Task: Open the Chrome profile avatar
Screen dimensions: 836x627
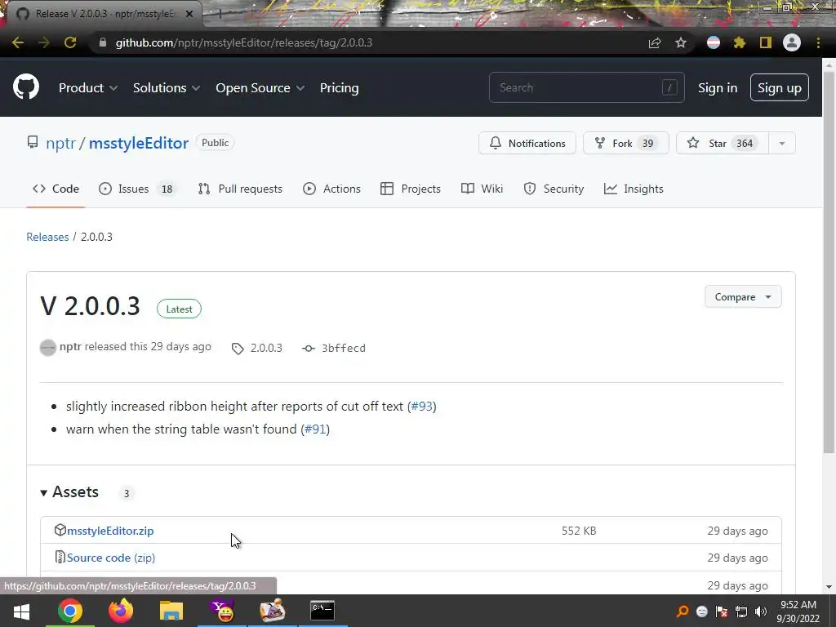Action: tap(792, 42)
